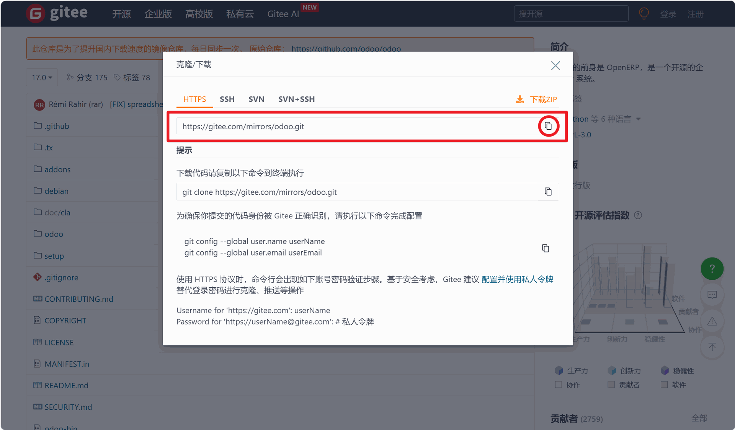735x430 pixels.
Task: Open the doc/cla folder
Action: pyautogui.click(x=57, y=212)
